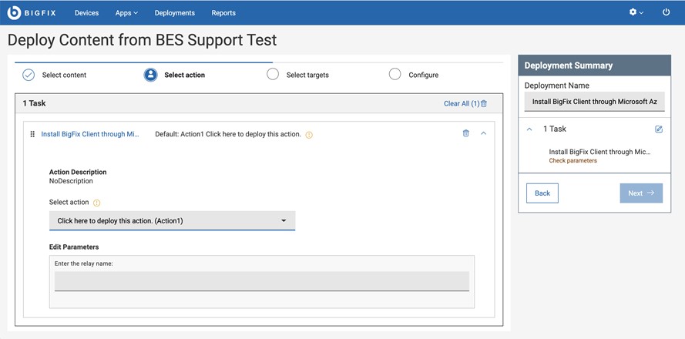This screenshot has width=685, height=339.
Task: Click the BigFix logo icon
Action: pos(14,12)
